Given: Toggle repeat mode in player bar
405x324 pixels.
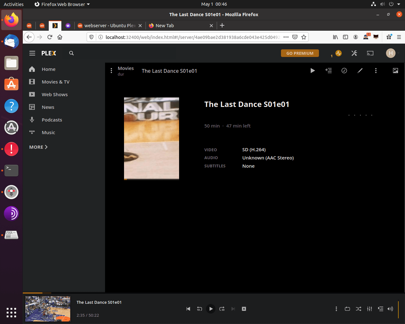Looking at the screenshot, I should (x=347, y=309).
